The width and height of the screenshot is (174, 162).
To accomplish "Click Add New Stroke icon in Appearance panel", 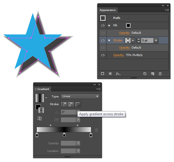I will pos(103,73).
